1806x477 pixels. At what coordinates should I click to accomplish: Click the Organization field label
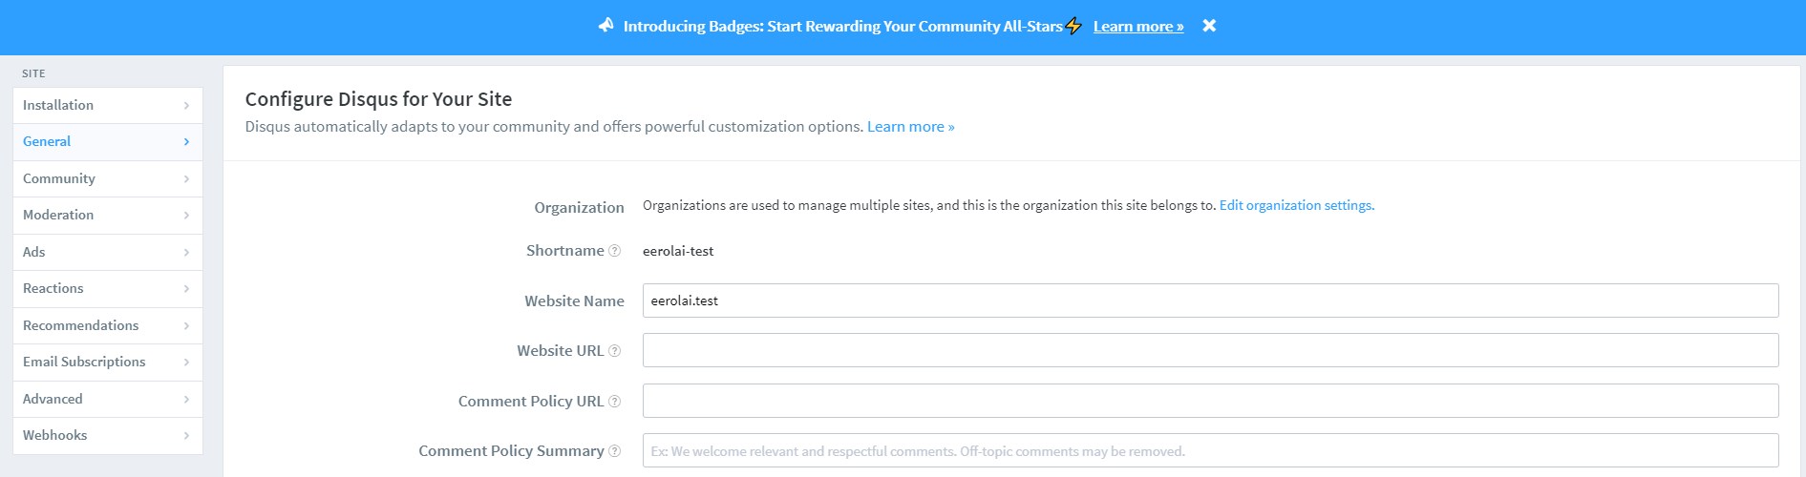(579, 207)
